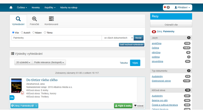The height and width of the screenshot is (111, 203).
Task: Filter keyword Beletrie pro děti
Action: pyautogui.click(x=160, y=100)
